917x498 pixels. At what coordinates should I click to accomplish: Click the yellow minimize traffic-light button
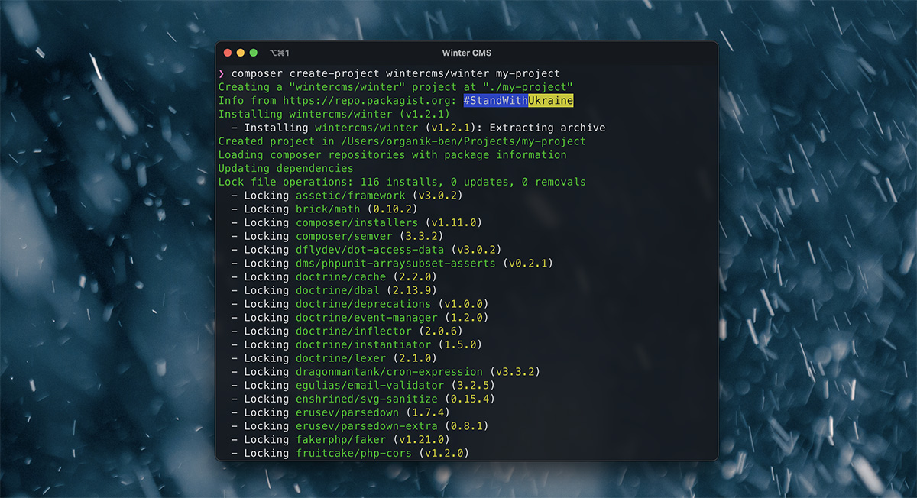[240, 52]
